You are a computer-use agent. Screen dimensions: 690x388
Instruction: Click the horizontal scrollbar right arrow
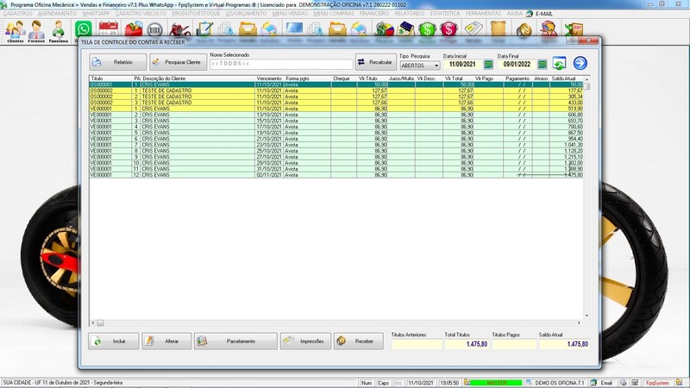pyautogui.click(x=579, y=322)
